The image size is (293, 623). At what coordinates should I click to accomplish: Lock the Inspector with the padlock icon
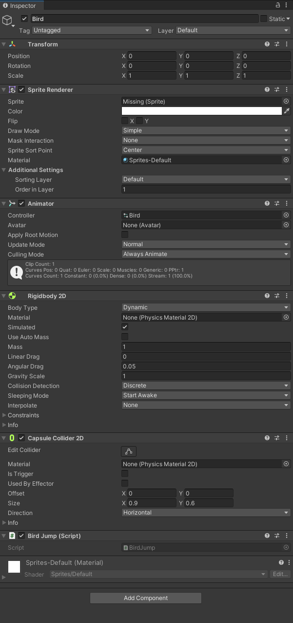point(278,5)
